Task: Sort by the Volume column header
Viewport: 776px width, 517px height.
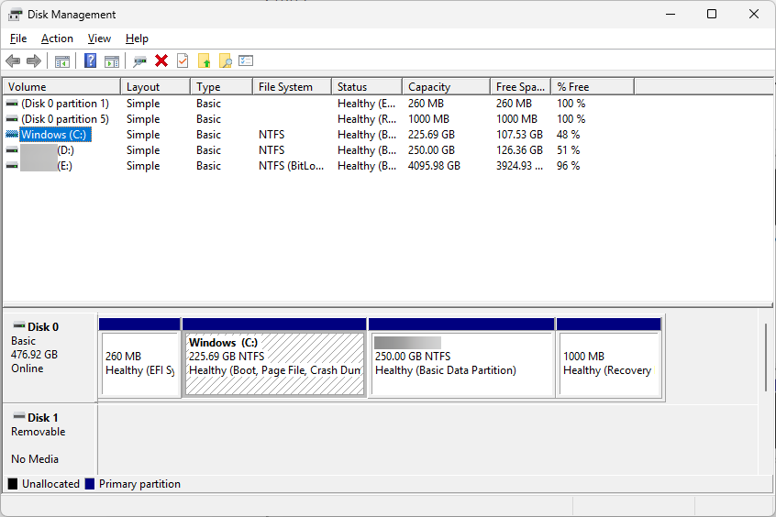Action: [61, 86]
